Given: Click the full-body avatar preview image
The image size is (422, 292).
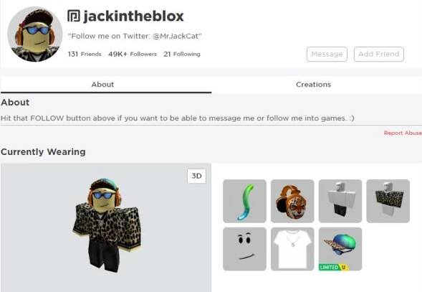Looking at the screenshot, I should click(106, 225).
